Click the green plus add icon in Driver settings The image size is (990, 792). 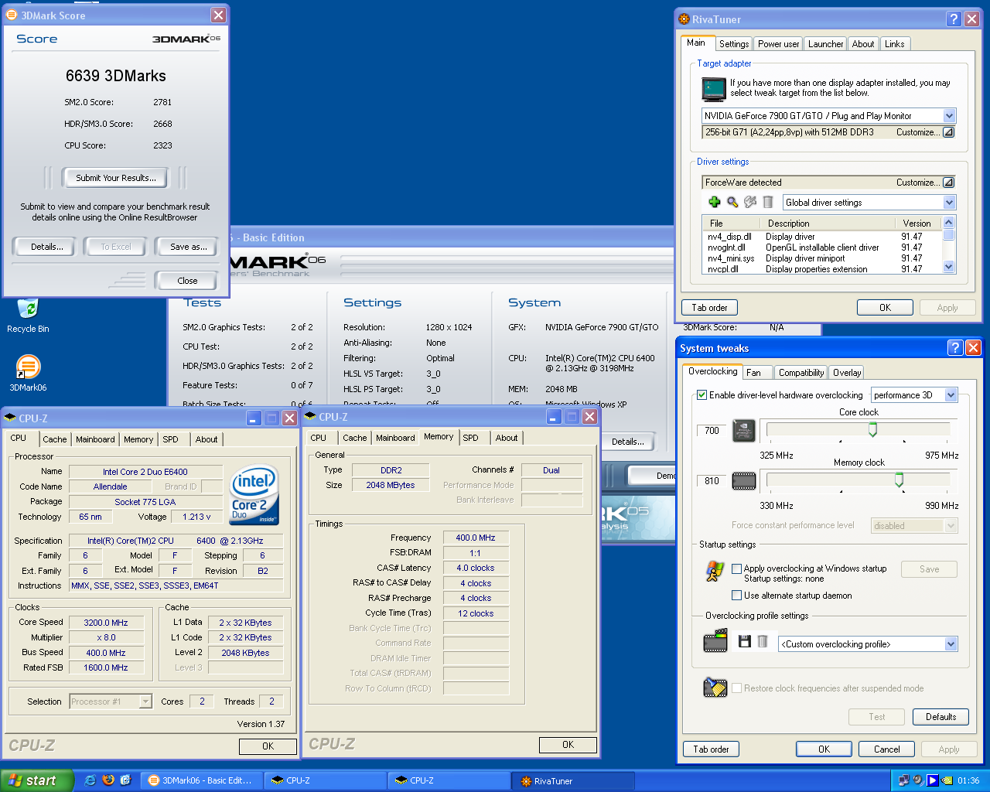tap(715, 202)
